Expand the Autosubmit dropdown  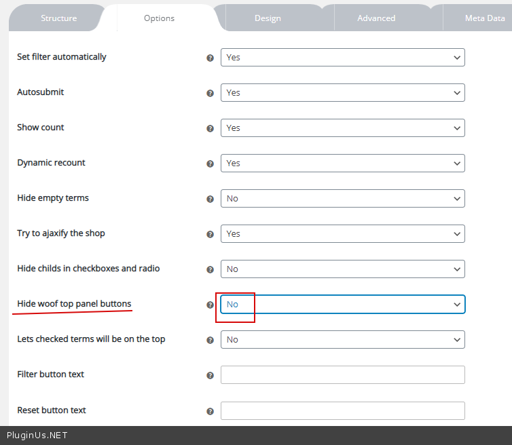342,93
